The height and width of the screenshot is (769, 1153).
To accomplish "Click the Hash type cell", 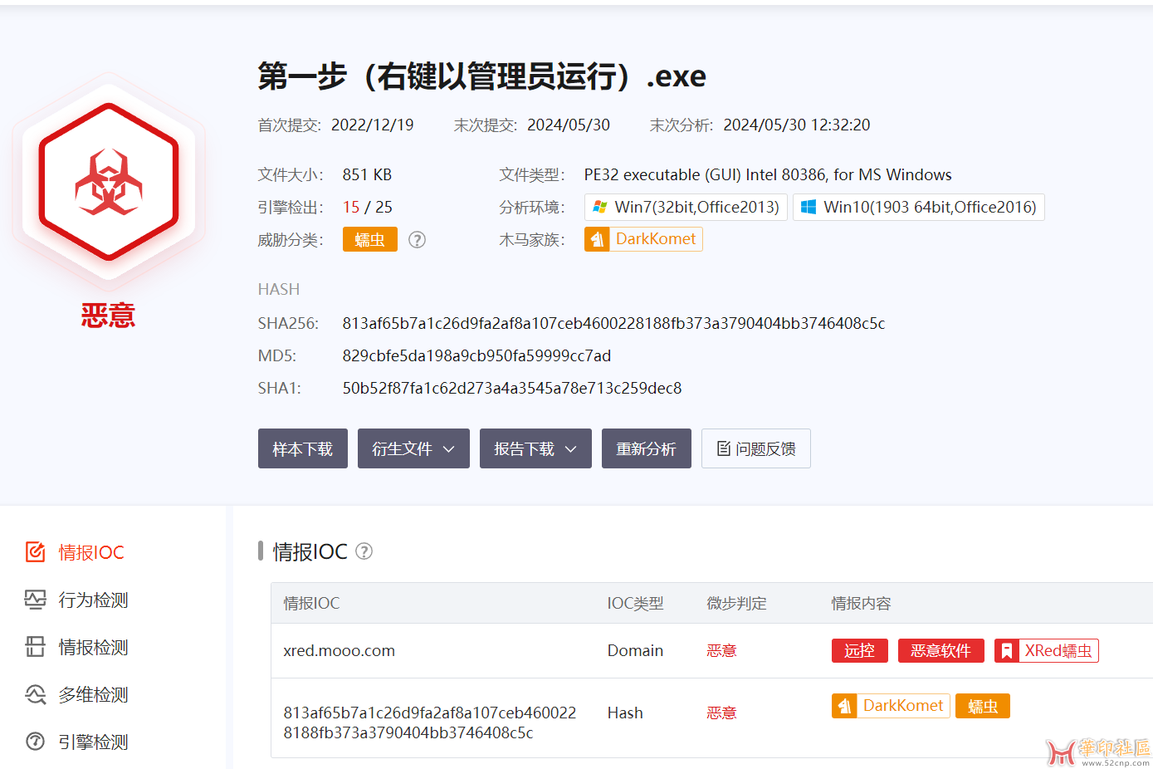I will [x=625, y=713].
